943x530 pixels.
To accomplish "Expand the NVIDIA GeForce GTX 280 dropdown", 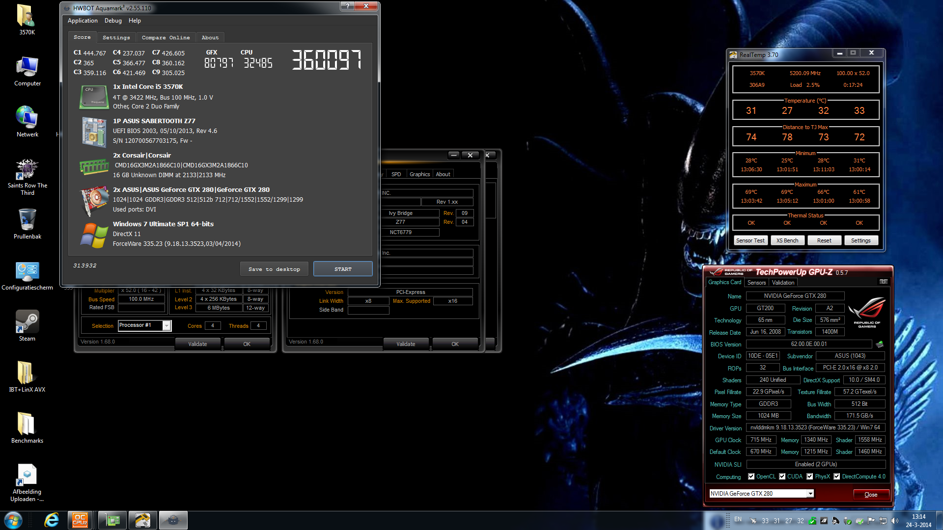I will (x=810, y=494).
